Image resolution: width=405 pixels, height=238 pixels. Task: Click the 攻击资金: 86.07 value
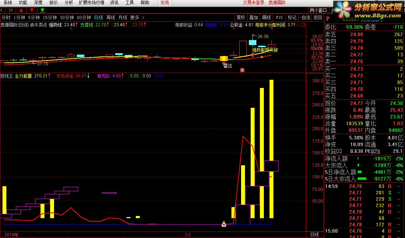(71, 76)
